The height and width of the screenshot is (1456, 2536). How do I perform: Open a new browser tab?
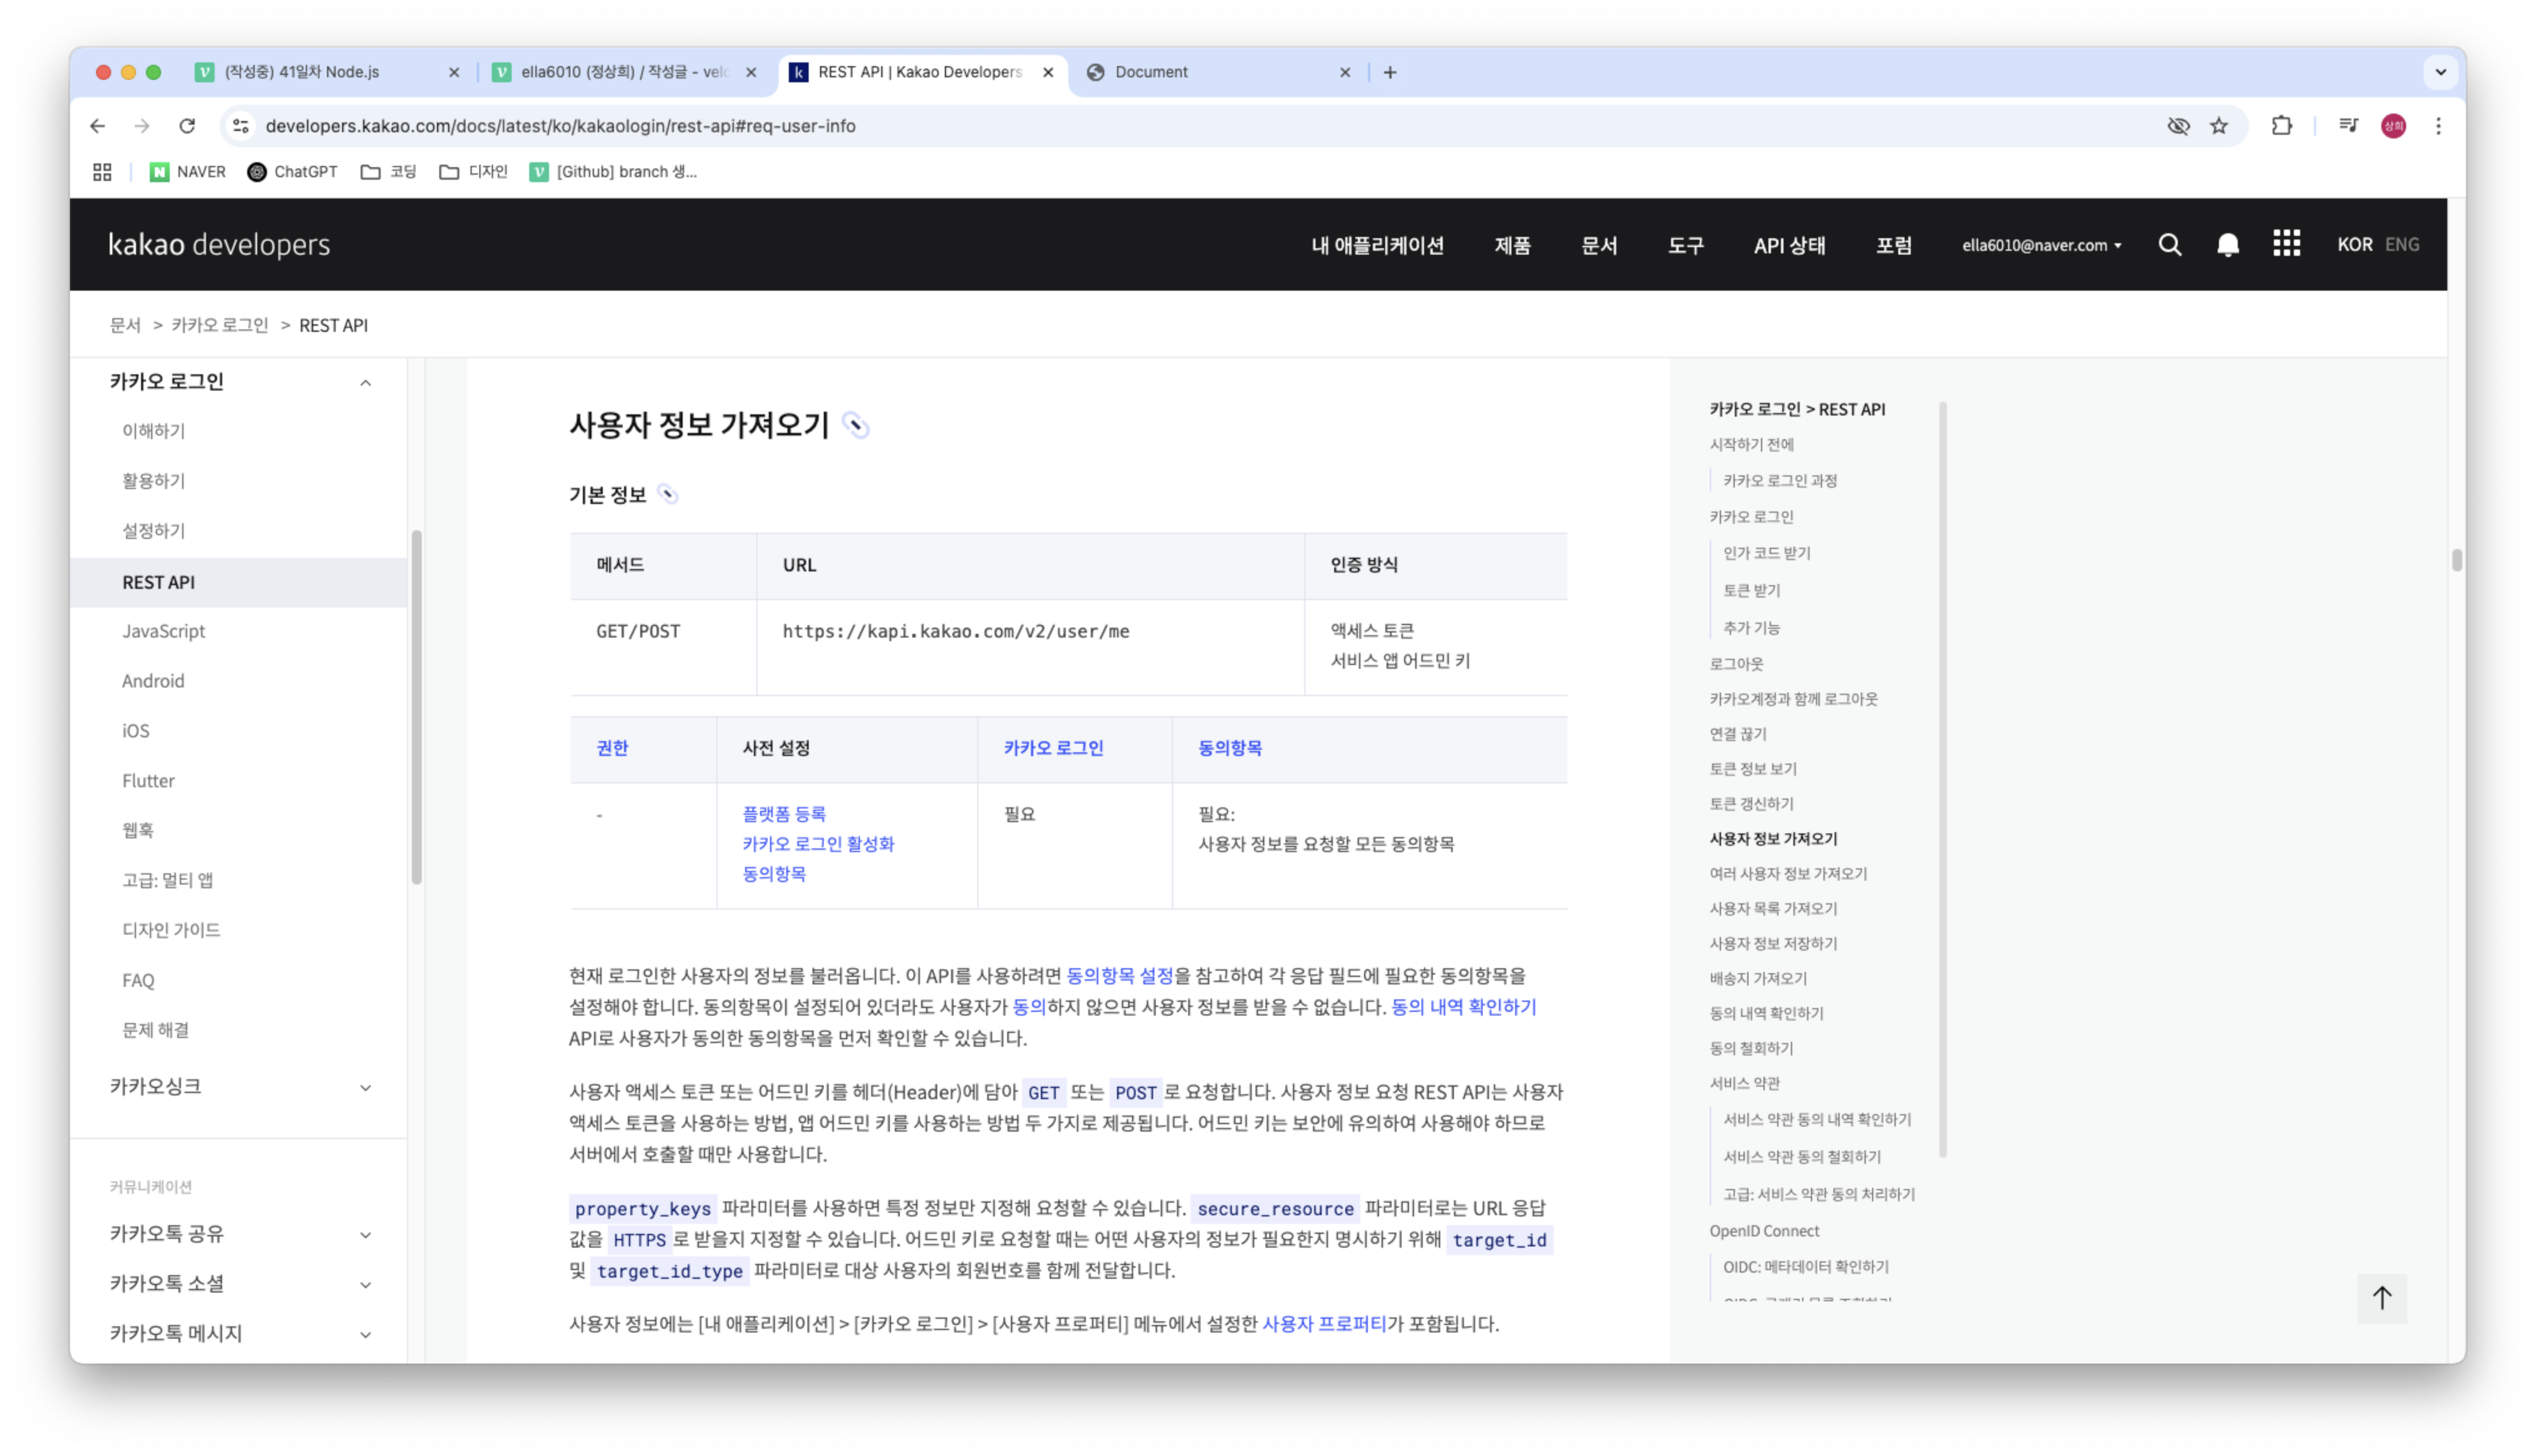pyautogui.click(x=1390, y=72)
